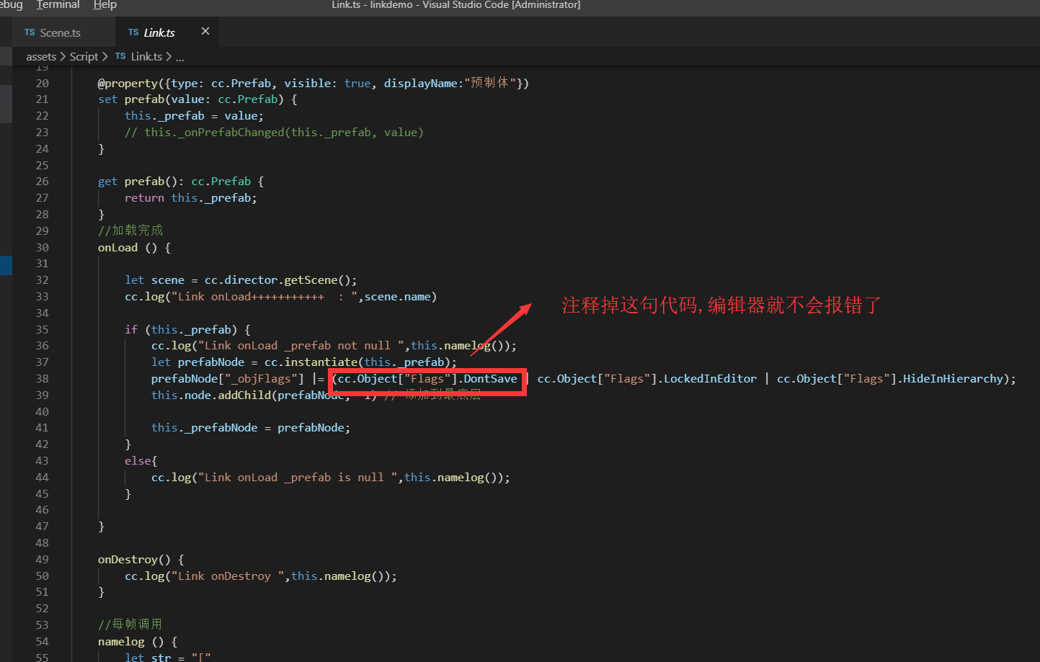Click instantiate on line 37
Image resolution: width=1040 pixels, height=662 pixels.
tap(321, 362)
